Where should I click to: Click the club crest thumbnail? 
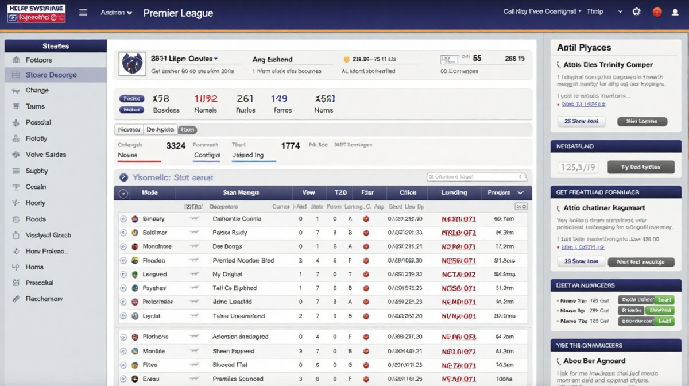[x=133, y=64]
